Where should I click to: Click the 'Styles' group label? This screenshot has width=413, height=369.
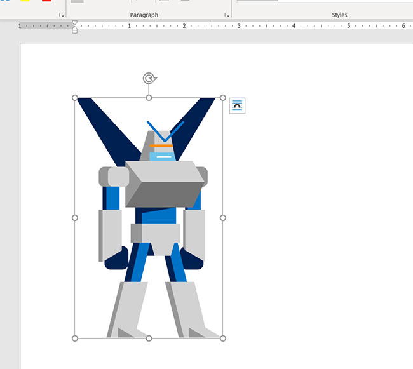click(339, 15)
